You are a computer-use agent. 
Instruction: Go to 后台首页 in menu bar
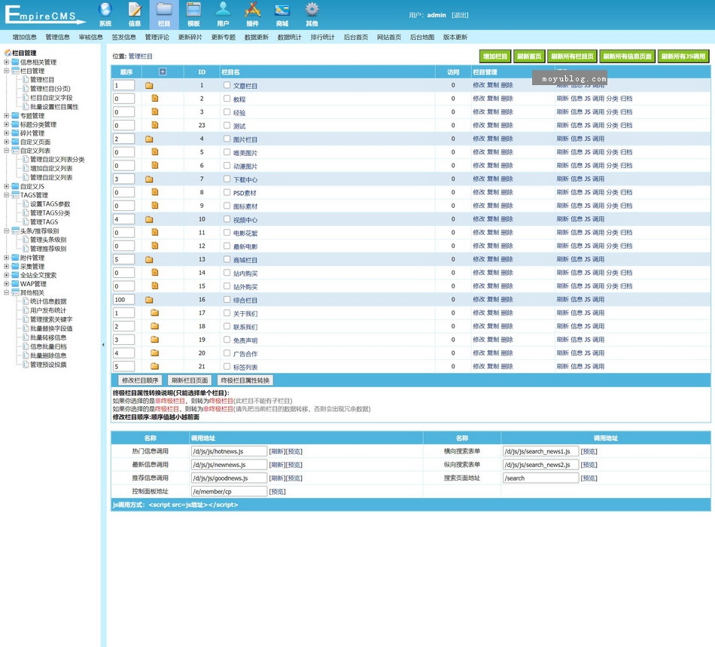(x=356, y=37)
